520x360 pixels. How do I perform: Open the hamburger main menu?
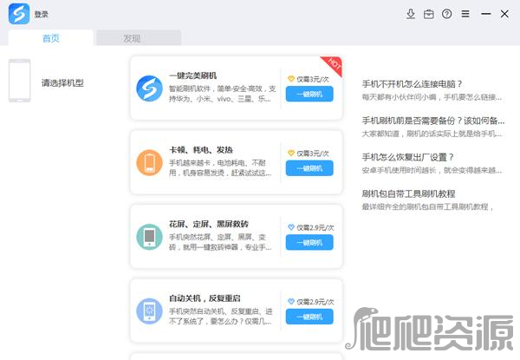tap(465, 14)
